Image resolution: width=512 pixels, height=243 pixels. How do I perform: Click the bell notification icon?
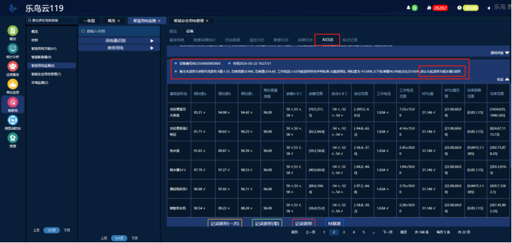click(x=408, y=8)
